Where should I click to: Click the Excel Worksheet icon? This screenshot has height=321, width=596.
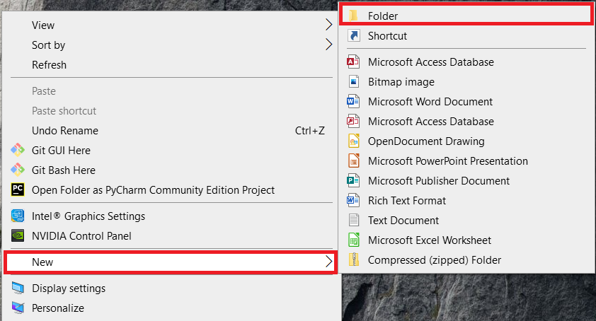(x=353, y=240)
